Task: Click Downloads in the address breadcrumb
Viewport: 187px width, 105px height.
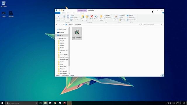Action: tap(78, 24)
